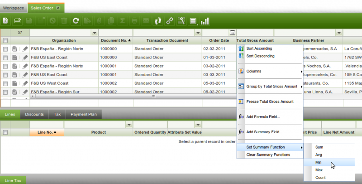The width and height of the screenshot is (362, 184).
Task: Open the Transaction Document filter dropdown
Action: 197,33
